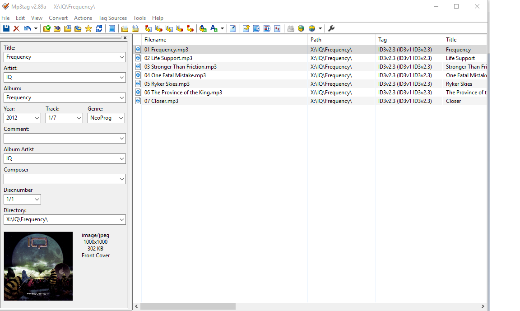Open the Edit menu

click(x=20, y=18)
